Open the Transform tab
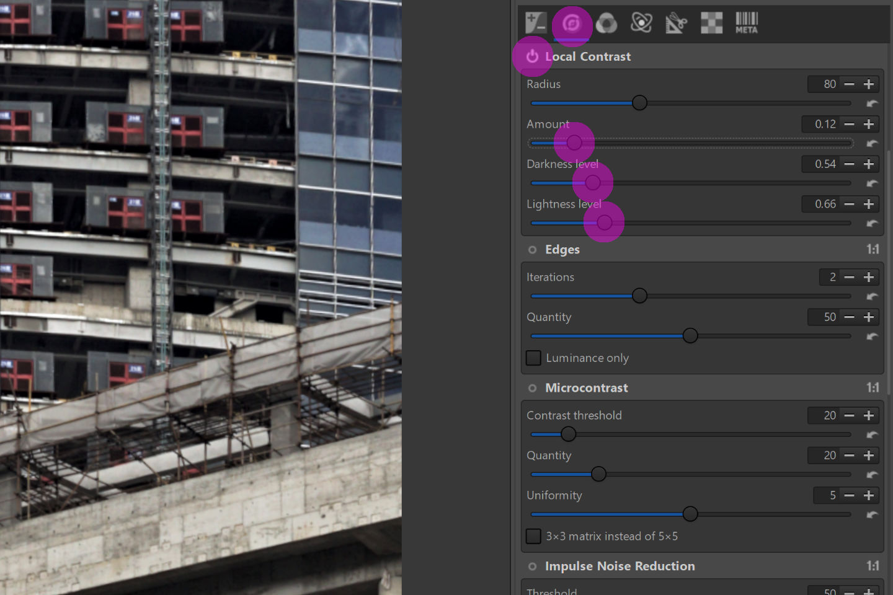 pyautogui.click(x=677, y=24)
